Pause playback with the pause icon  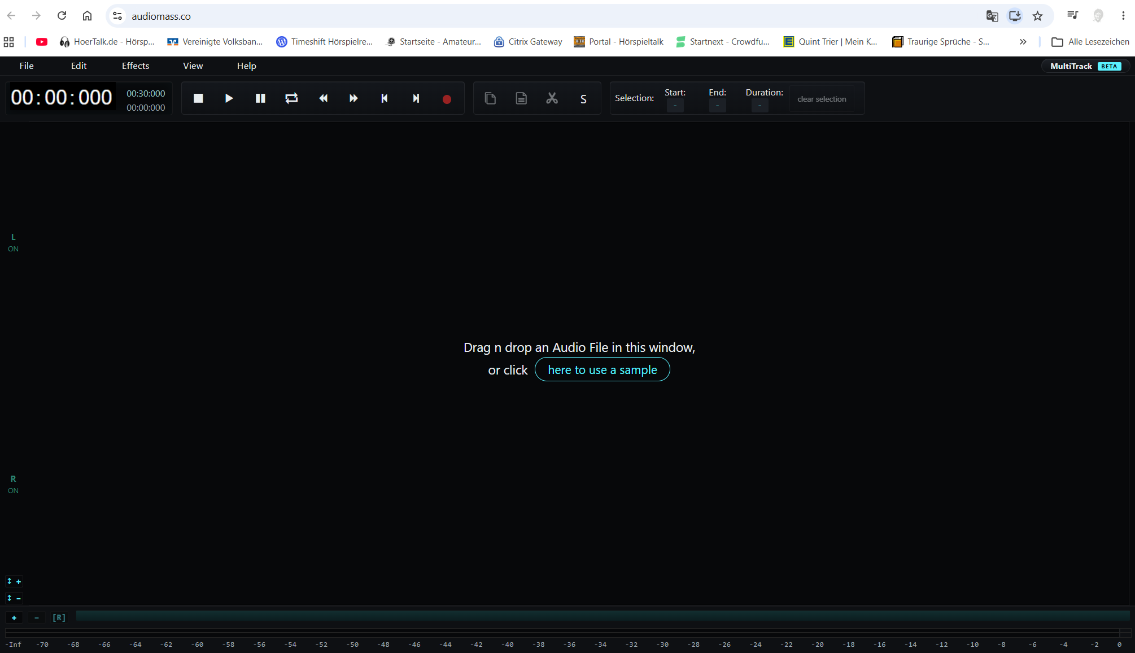click(x=260, y=98)
